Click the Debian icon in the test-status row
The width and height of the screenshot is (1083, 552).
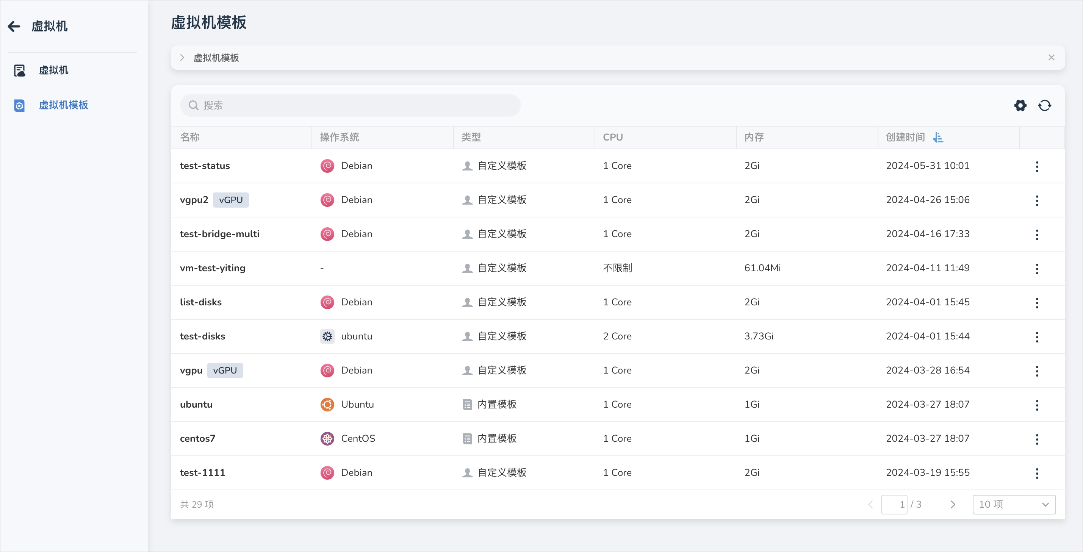pyautogui.click(x=327, y=166)
